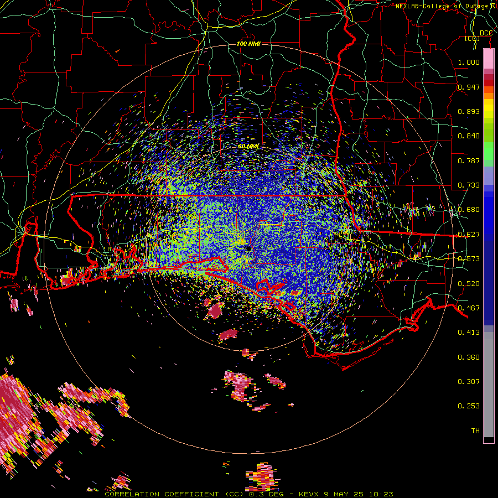Click the DCC label above the color bar
498x498 pixels.
(486, 33)
